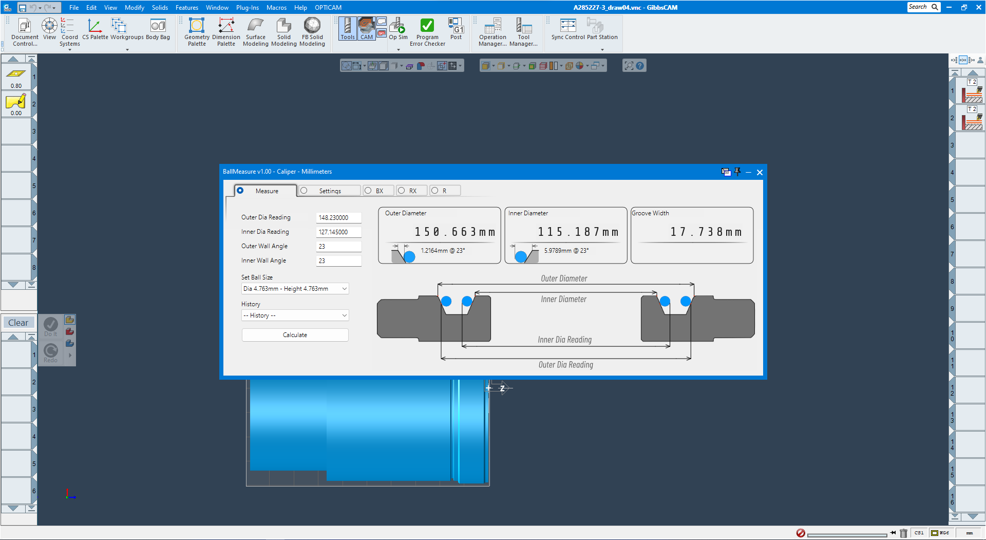Open the Geometry Palette

tap(197, 32)
